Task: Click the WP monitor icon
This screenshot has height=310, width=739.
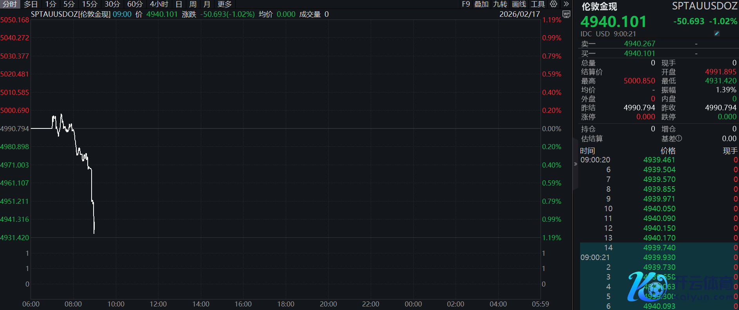Action: pos(566,14)
